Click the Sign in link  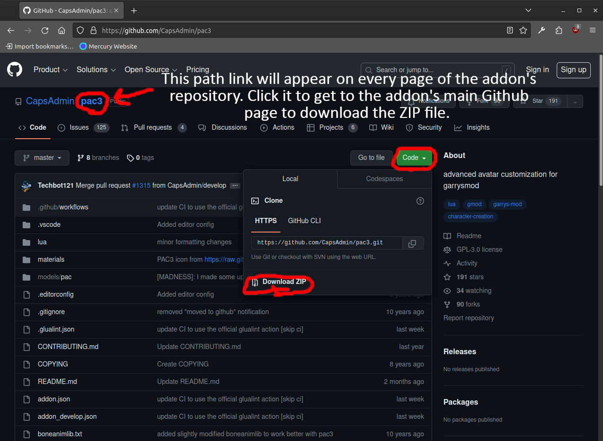537,69
